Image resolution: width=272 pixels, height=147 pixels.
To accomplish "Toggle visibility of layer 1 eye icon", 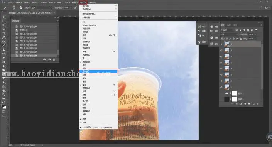I will 221,87.
